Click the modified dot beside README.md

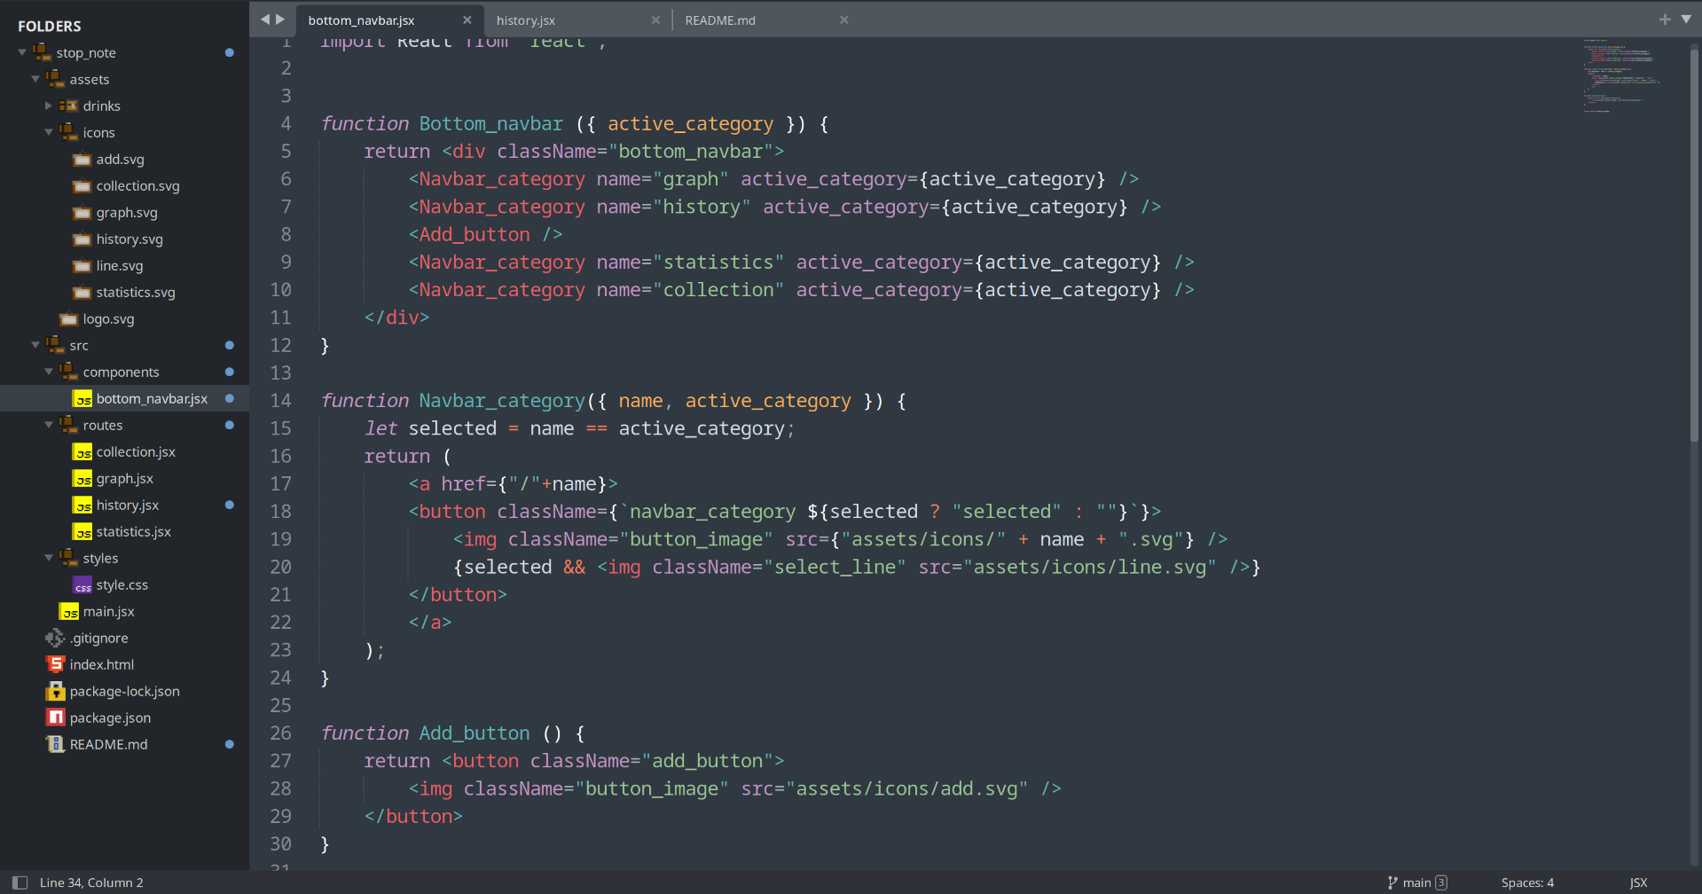[230, 744]
